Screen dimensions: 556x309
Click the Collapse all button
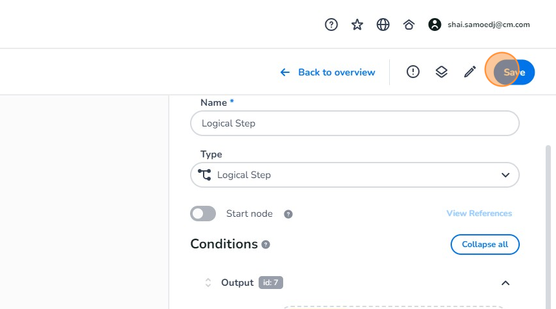coord(485,244)
